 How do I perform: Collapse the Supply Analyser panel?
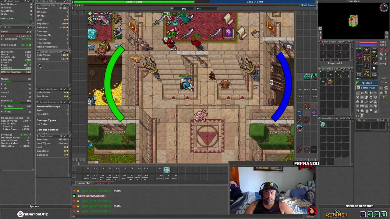[67, 52]
